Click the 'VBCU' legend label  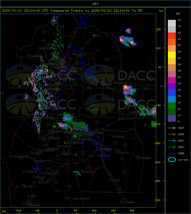tap(181, 147)
